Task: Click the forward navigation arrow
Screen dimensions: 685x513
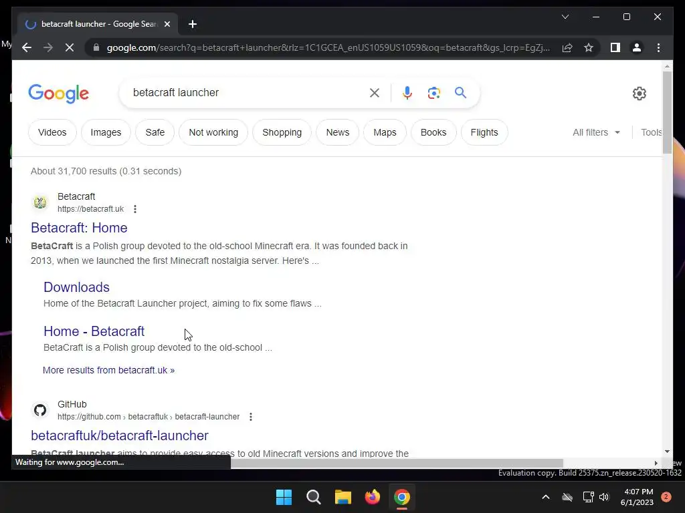Action: [x=48, y=47]
